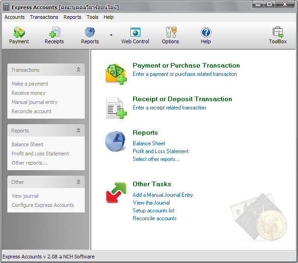Open Profit and Loss Statement in the sidebar

(x=40, y=154)
